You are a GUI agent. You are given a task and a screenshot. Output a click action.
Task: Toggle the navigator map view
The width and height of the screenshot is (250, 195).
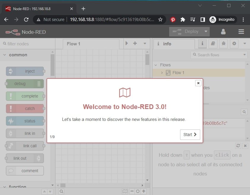(125, 191)
